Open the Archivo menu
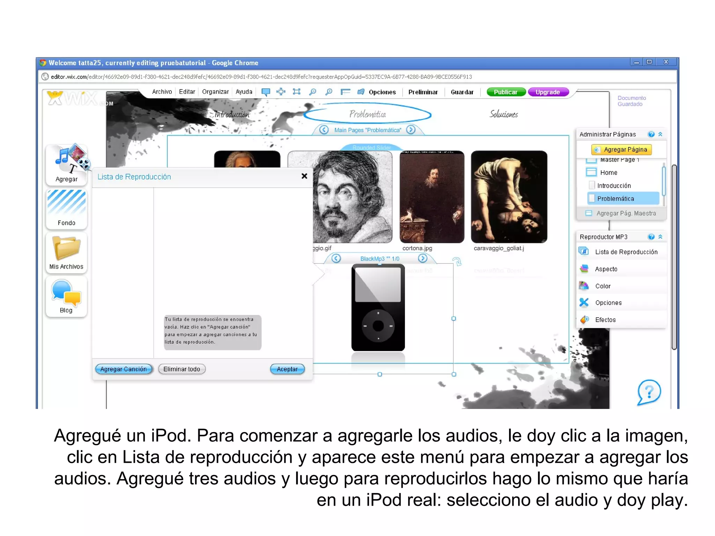 pos(162,92)
